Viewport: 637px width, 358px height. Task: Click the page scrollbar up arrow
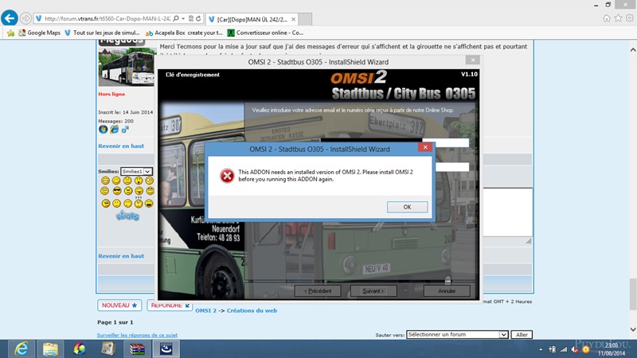(633, 50)
